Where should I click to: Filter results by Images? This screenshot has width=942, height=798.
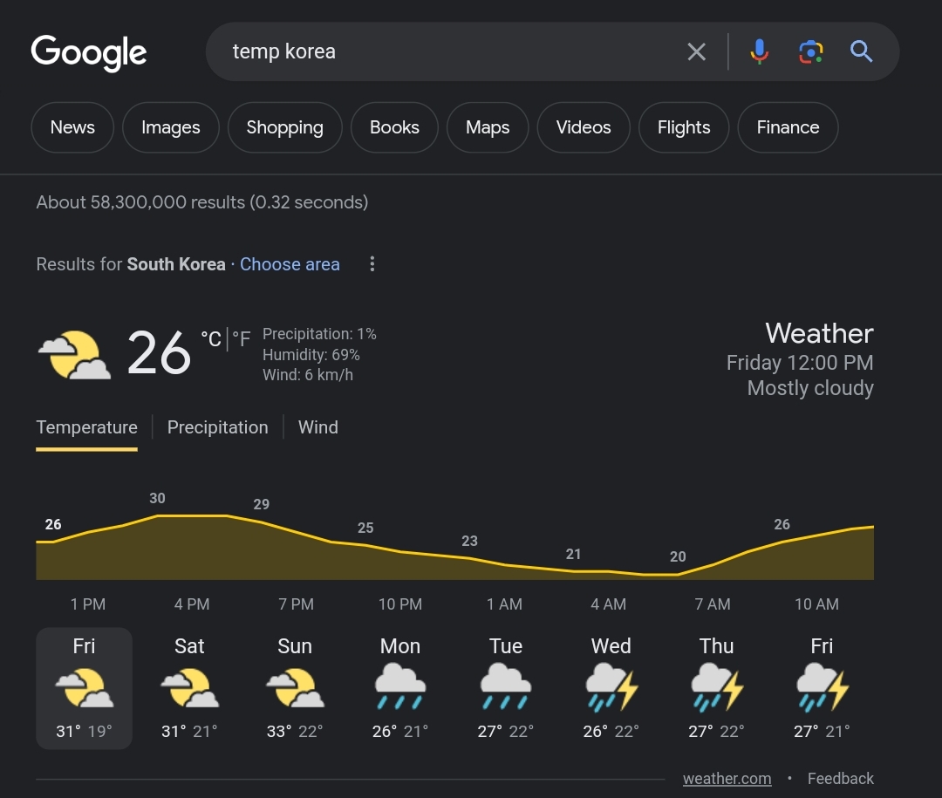171,127
